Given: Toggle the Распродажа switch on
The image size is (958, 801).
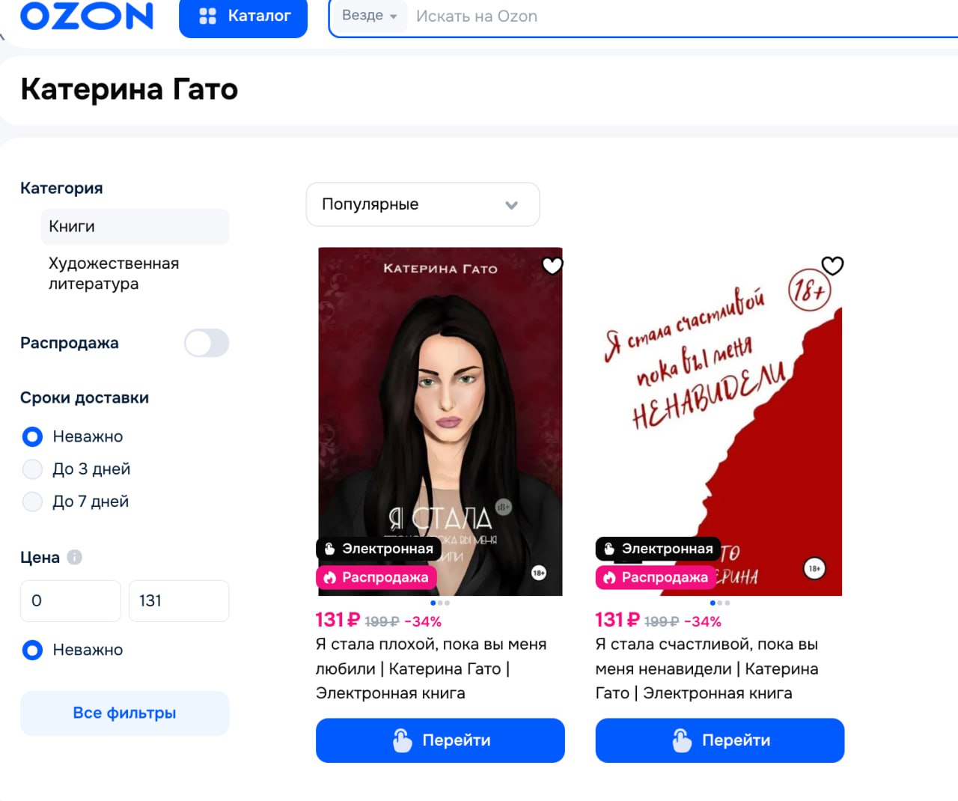Looking at the screenshot, I should click(207, 343).
